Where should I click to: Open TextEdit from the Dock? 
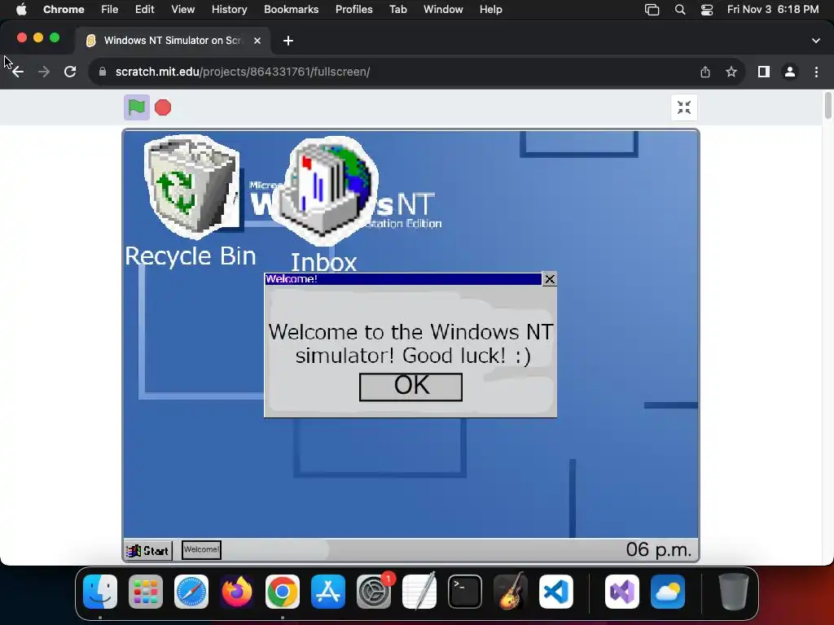tap(419, 592)
